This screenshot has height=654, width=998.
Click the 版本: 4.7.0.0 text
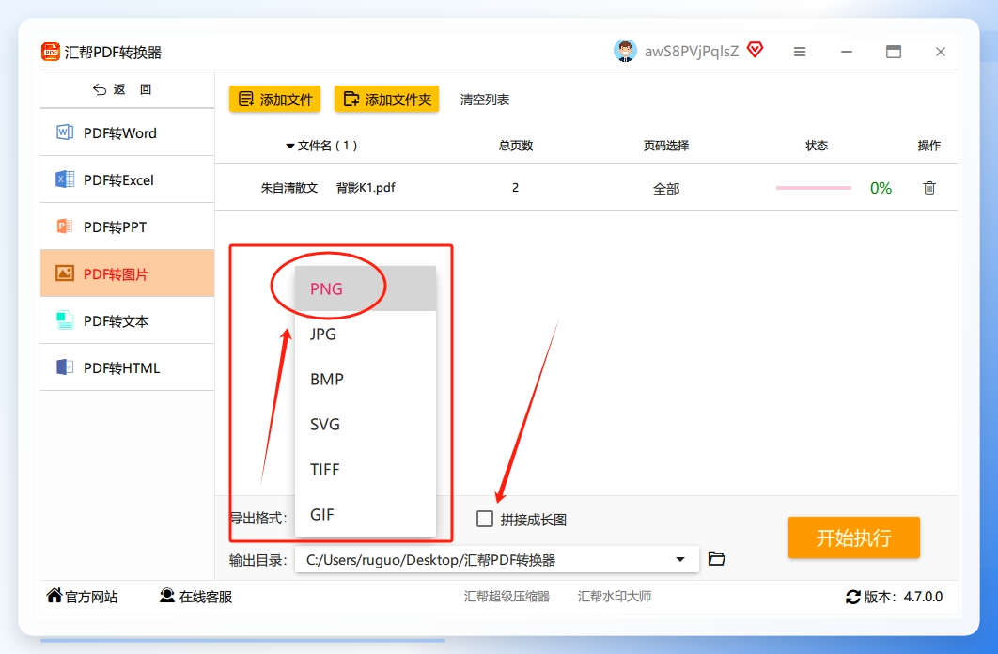tap(903, 597)
